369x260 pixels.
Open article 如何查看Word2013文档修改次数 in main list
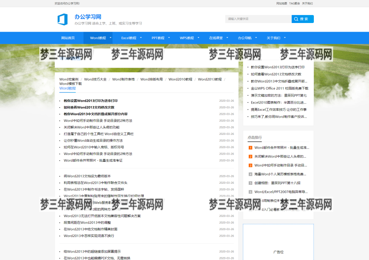click(89, 107)
